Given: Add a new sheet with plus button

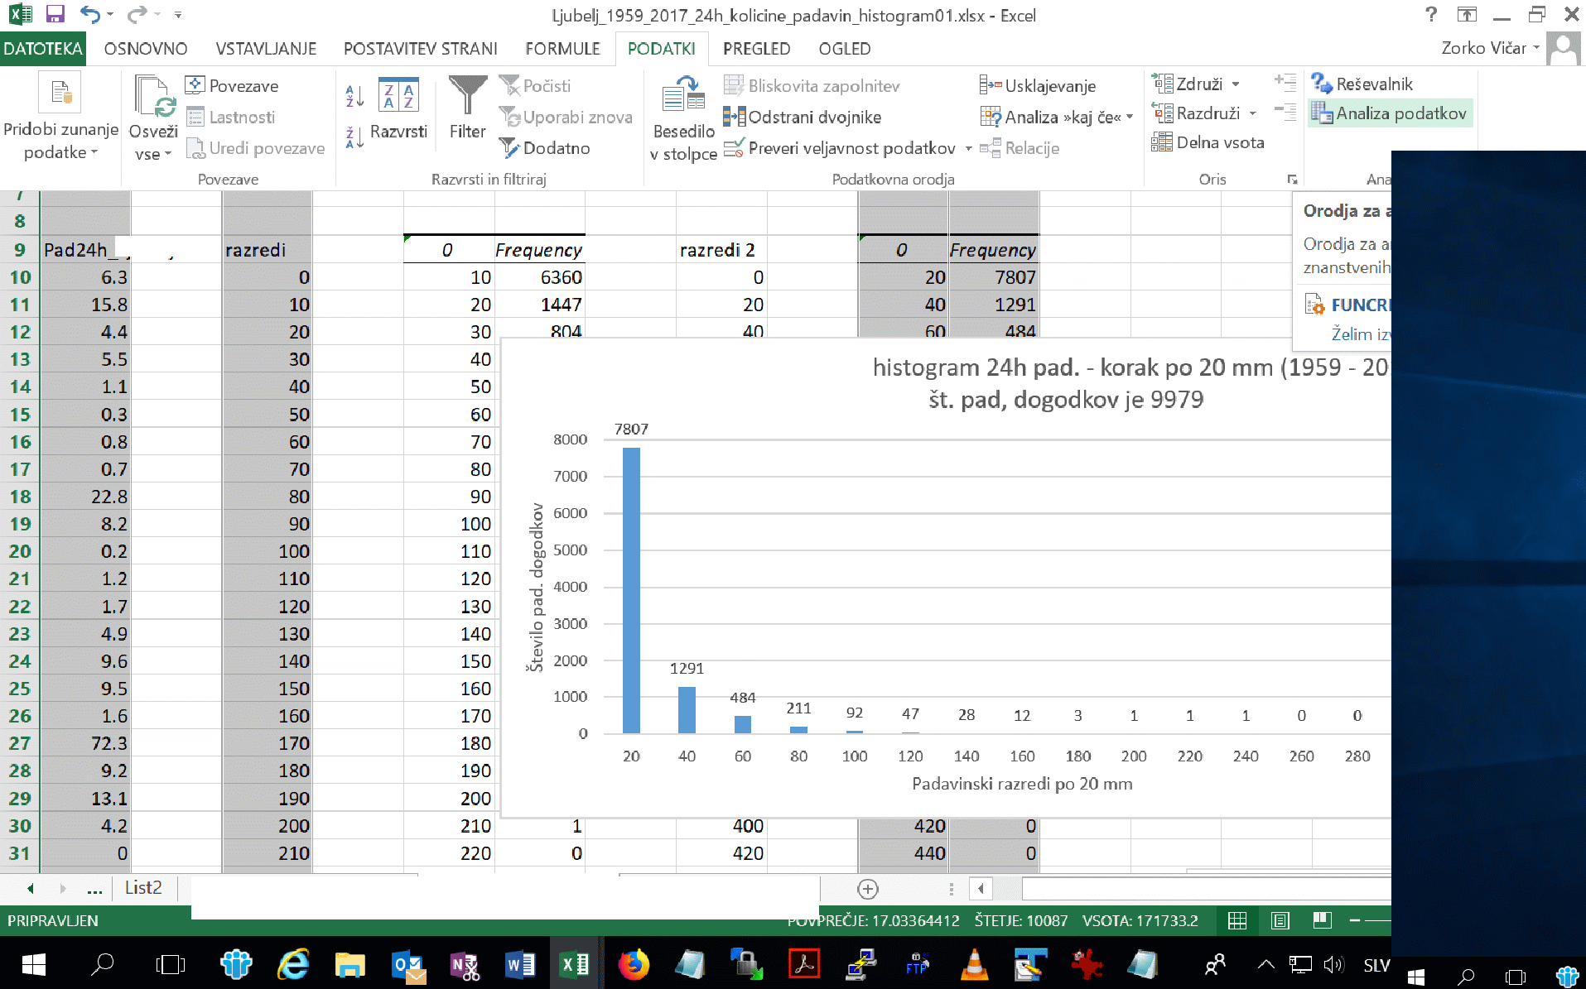Looking at the screenshot, I should (x=867, y=889).
